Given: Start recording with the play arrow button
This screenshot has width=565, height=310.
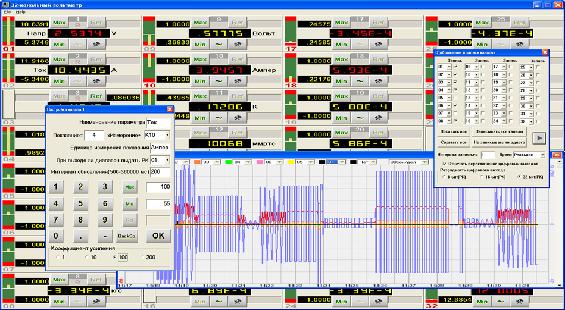Looking at the screenshot, I should click(539, 138).
